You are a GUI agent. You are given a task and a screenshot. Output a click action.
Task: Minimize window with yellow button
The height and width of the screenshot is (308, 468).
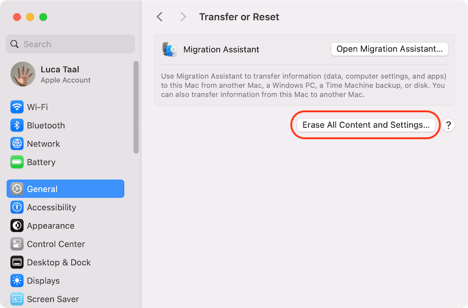pos(30,17)
